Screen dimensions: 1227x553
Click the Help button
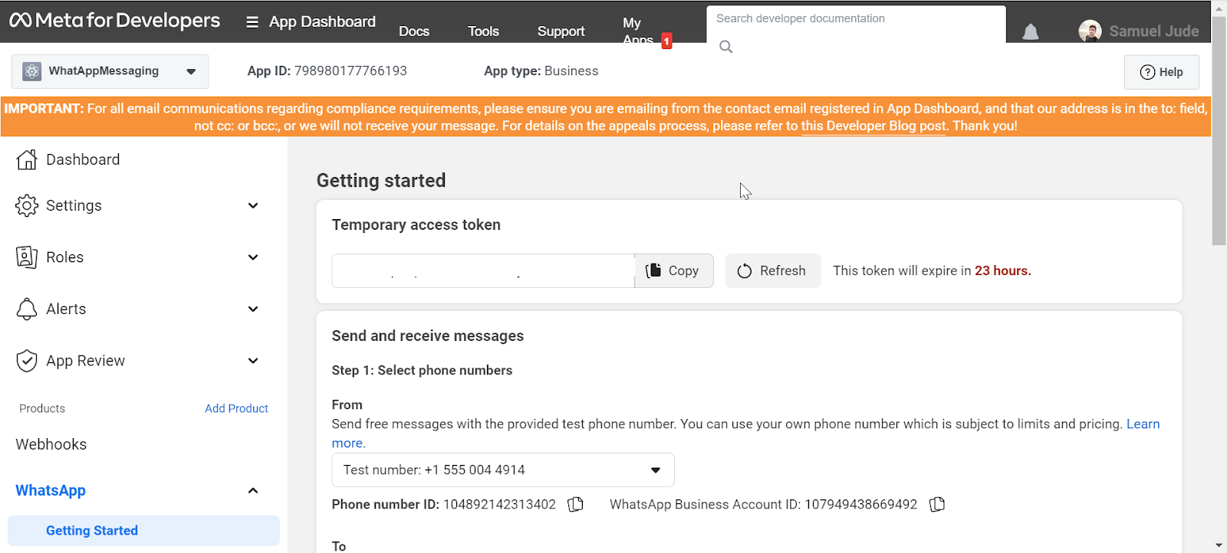1162,72
